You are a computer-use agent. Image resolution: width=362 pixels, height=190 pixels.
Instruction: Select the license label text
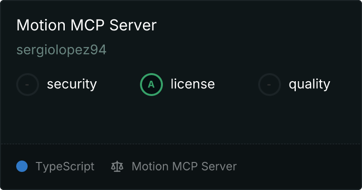coord(193,84)
